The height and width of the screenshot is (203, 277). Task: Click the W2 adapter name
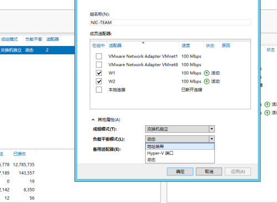coord(112,82)
